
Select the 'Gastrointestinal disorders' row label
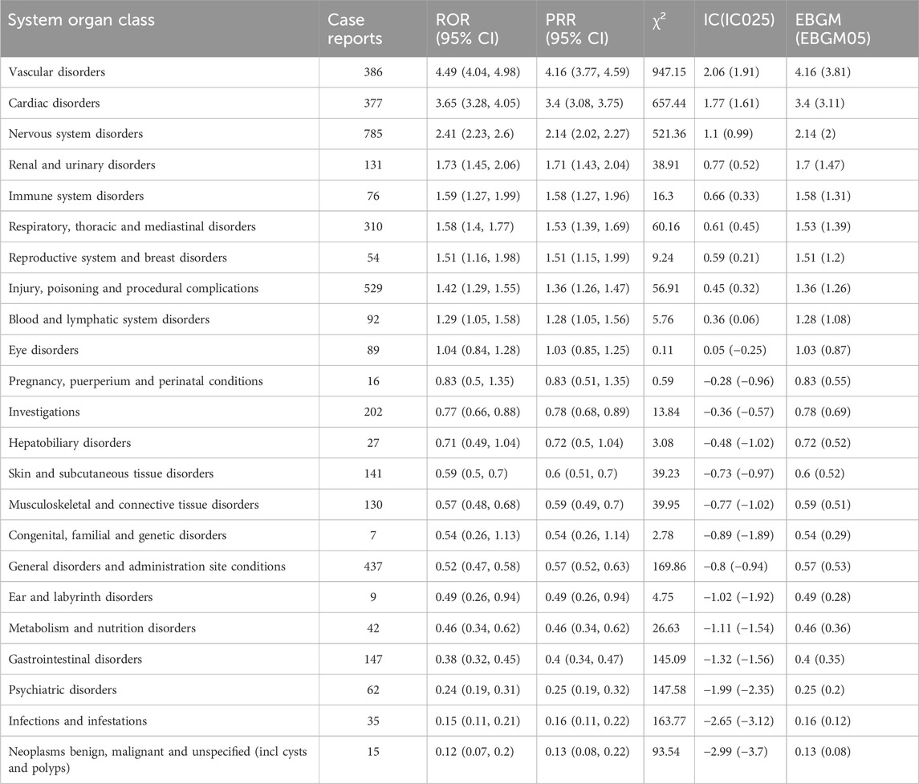(x=75, y=659)
